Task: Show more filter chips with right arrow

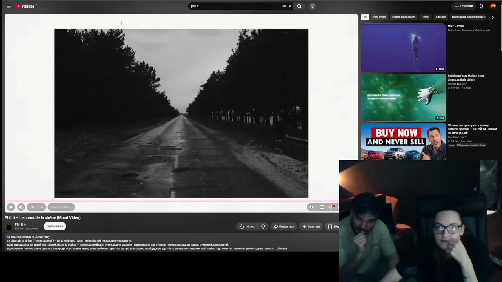Action: pyautogui.click(x=493, y=17)
